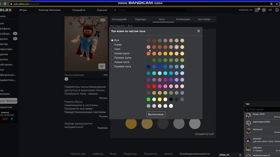Open the 'Одежда' tab dropdown
This screenshot has width=280, height=157.
142,19
